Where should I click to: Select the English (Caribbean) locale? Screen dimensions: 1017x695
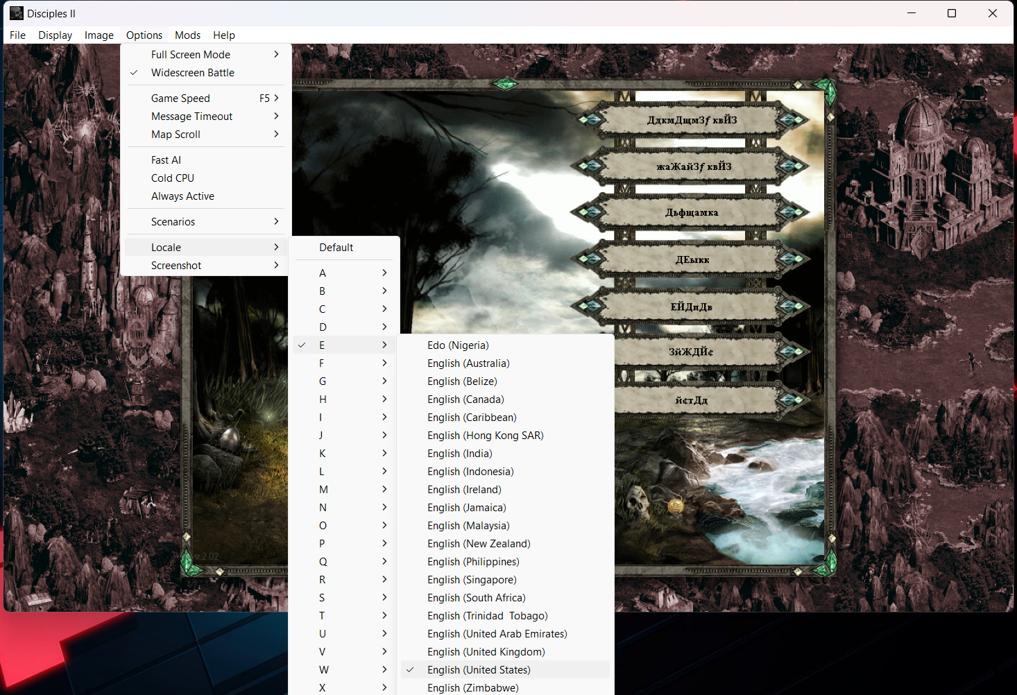[505, 418]
